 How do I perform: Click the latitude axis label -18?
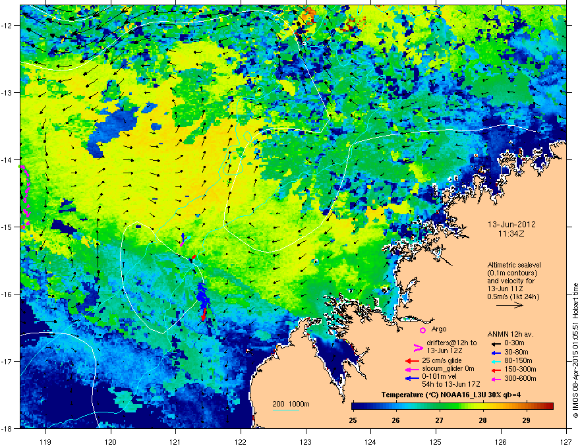[7, 428]
